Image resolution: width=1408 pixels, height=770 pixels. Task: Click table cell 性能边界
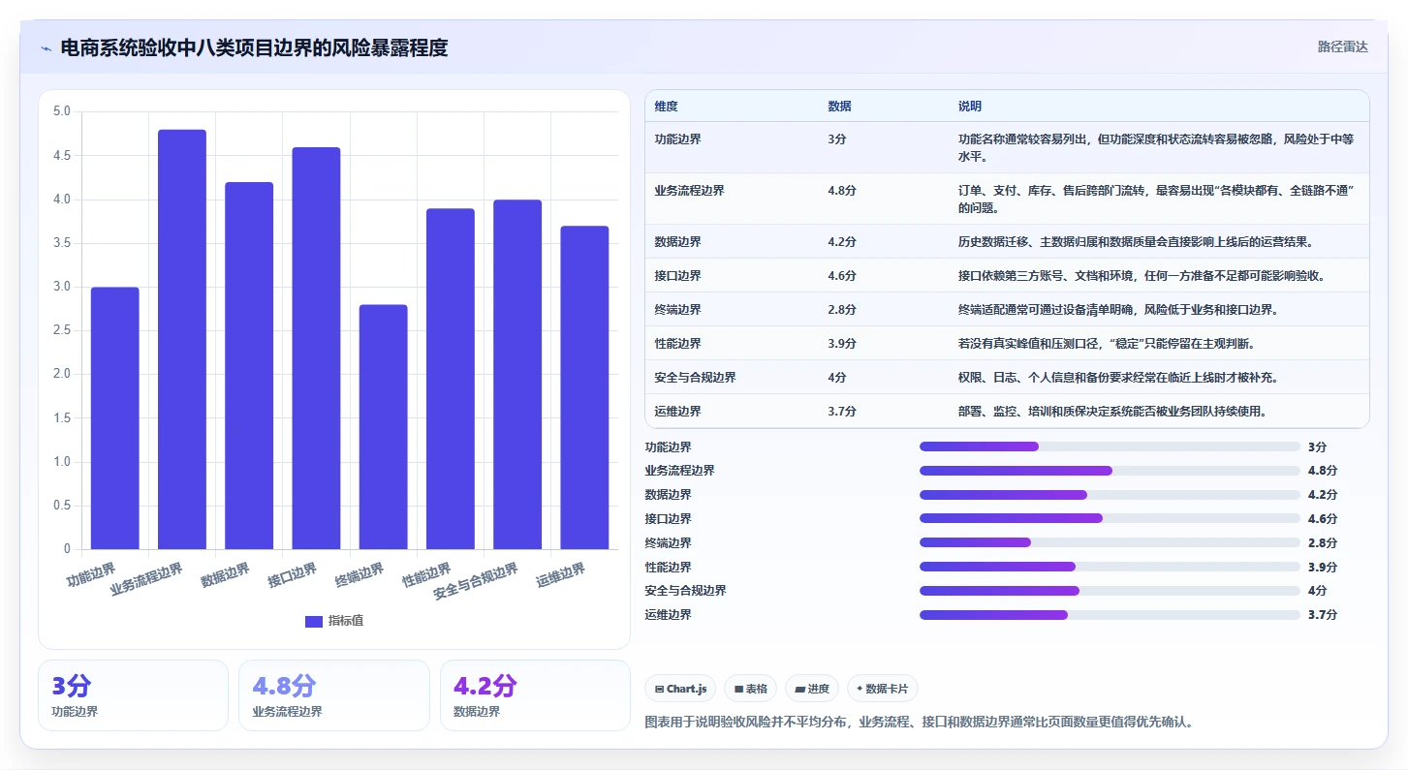[678, 344]
